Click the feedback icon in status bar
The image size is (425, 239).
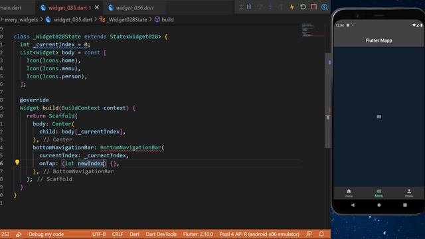(309, 234)
